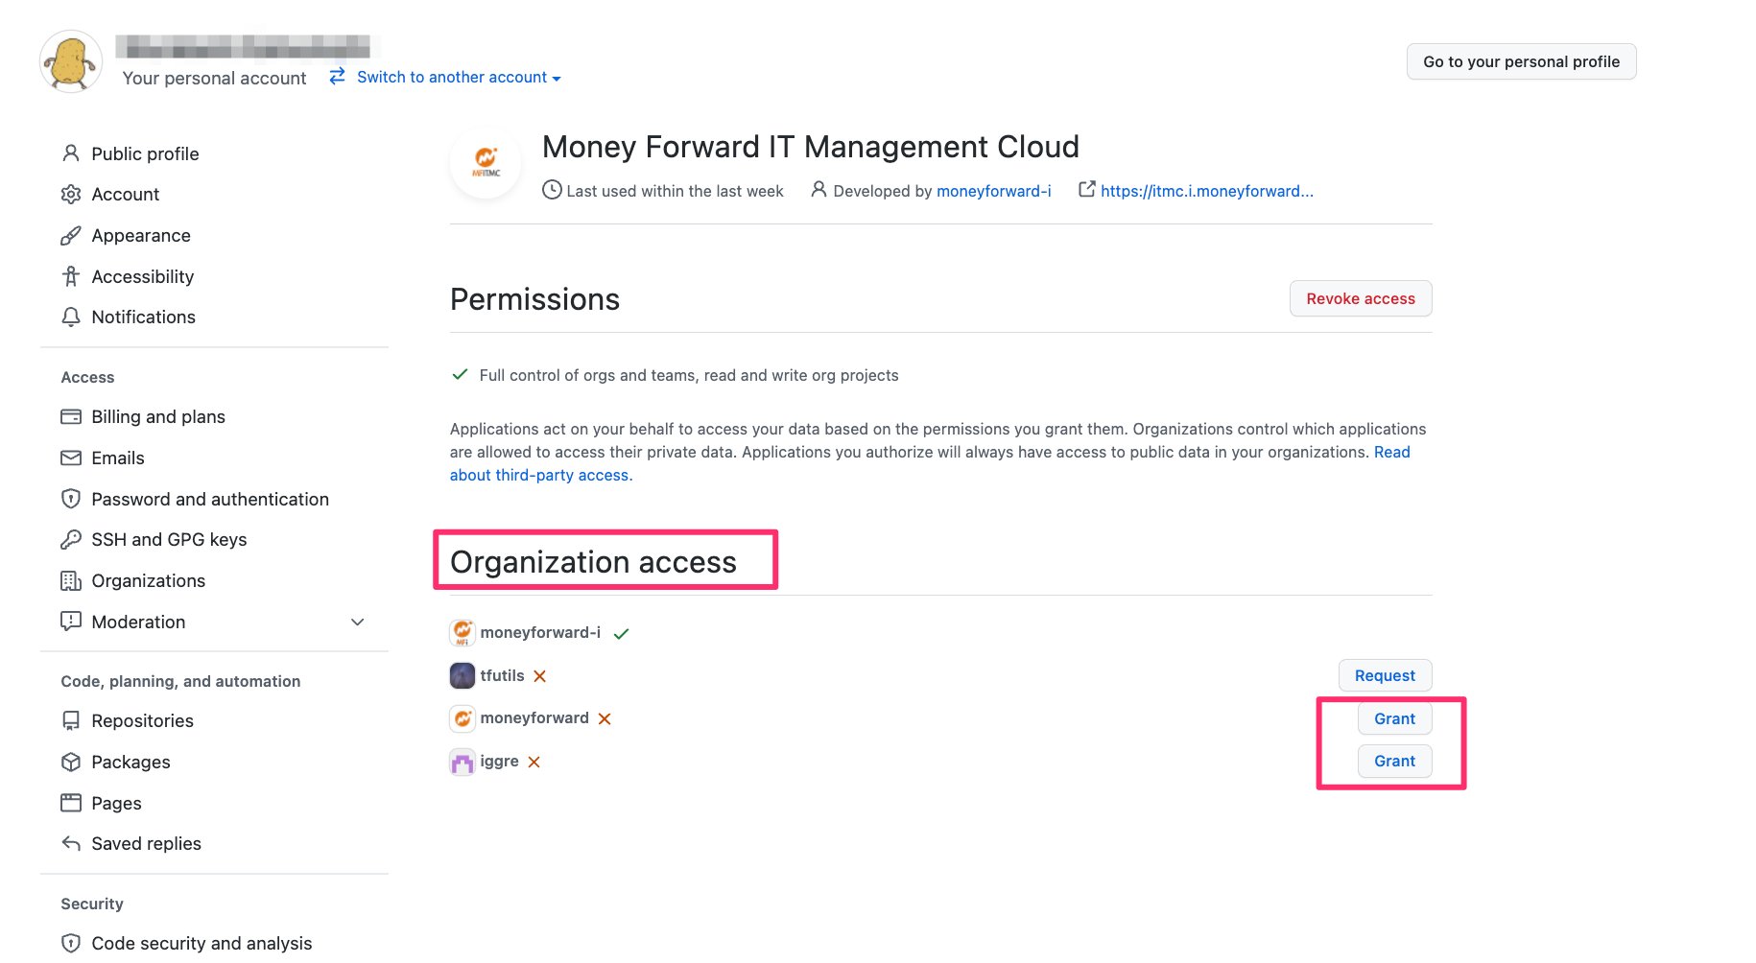This screenshot has height=963, width=1756.
Task: Click the Code security and analysis shield icon
Action: [x=71, y=943]
